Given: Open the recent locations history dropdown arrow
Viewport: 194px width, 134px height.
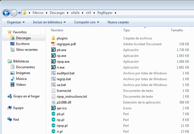Looking at the screenshot, I should pyautogui.click(x=19, y=13).
